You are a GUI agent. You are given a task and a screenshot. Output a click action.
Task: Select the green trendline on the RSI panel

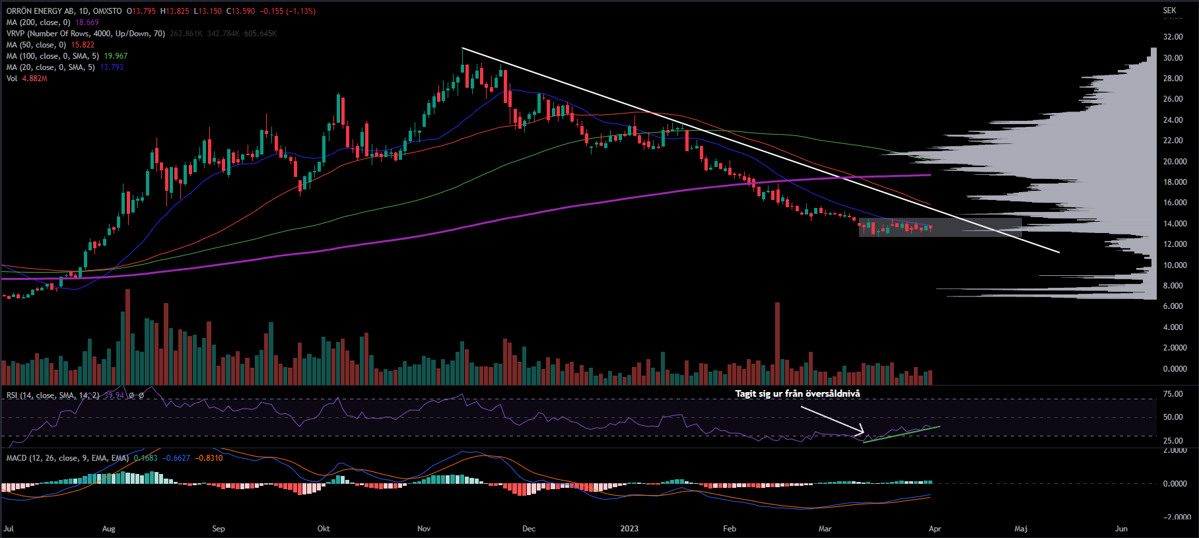pyautogui.click(x=901, y=434)
